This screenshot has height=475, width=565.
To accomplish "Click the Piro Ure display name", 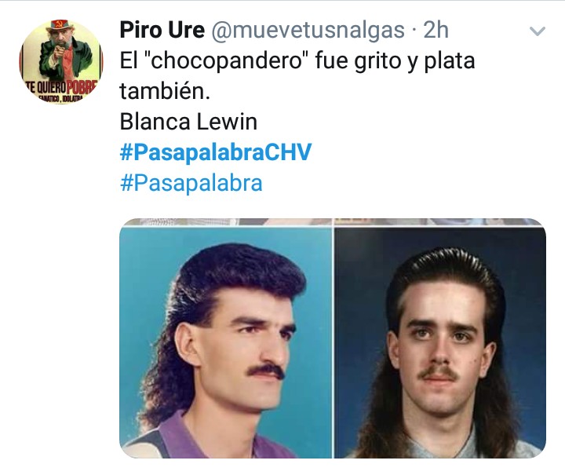I will click(162, 30).
